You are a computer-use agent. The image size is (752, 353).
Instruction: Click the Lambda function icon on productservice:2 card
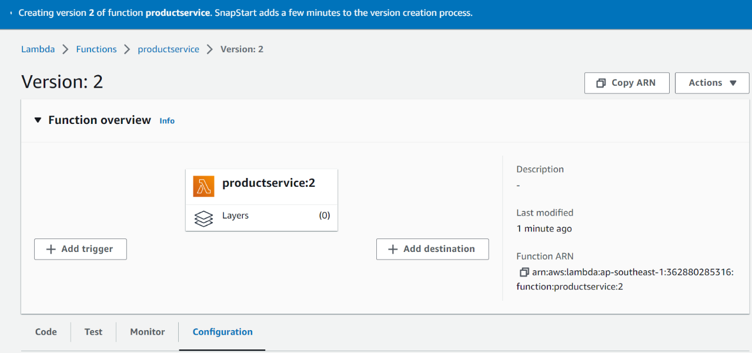(203, 186)
